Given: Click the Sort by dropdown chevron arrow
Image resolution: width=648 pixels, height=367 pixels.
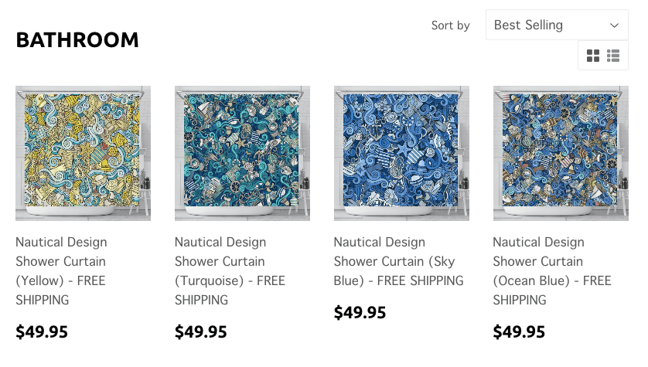Looking at the screenshot, I should click(614, 25).
